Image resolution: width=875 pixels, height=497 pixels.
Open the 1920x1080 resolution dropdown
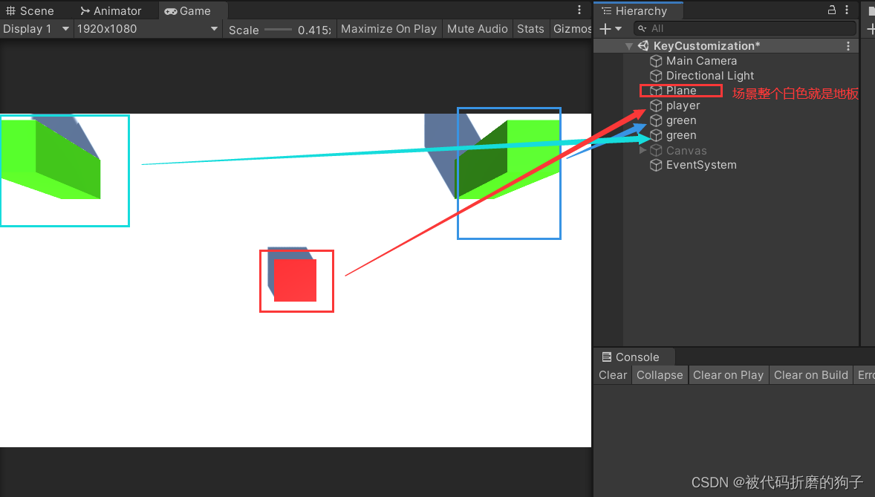click(147, 28)
